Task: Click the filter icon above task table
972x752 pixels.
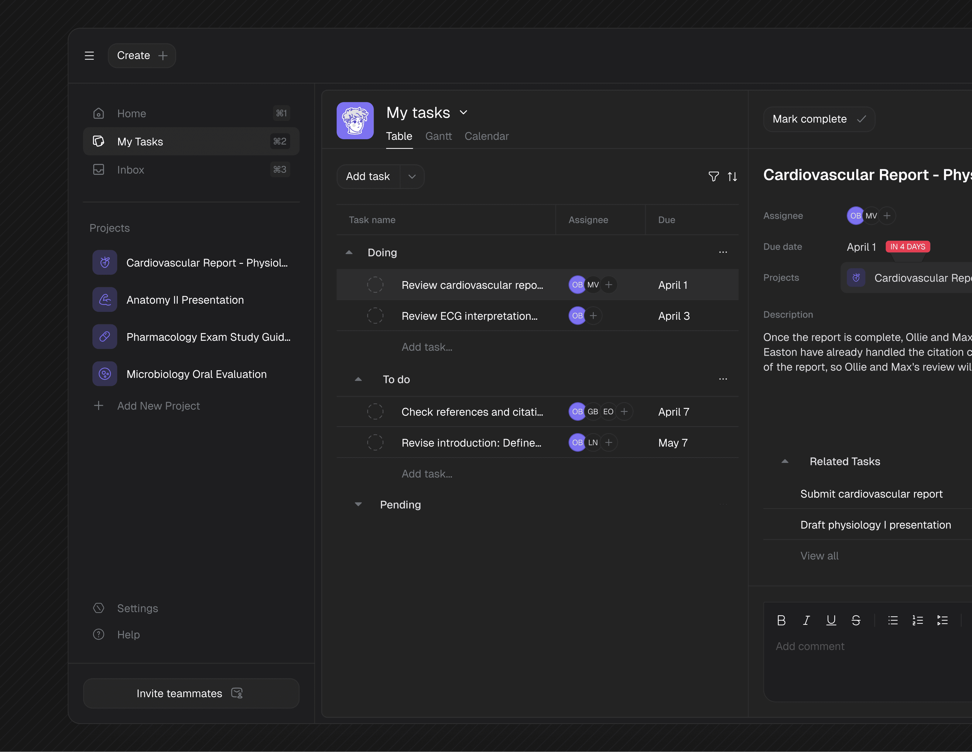Action: coord(714,176)
